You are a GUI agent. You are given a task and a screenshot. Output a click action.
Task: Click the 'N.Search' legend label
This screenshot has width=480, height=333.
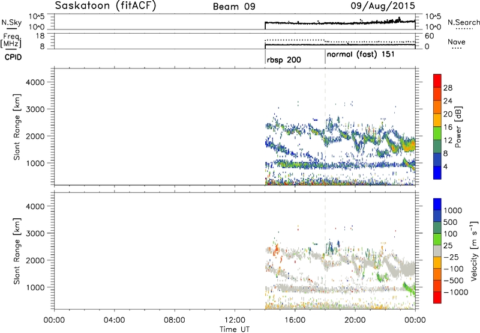[x=463, y=22]
